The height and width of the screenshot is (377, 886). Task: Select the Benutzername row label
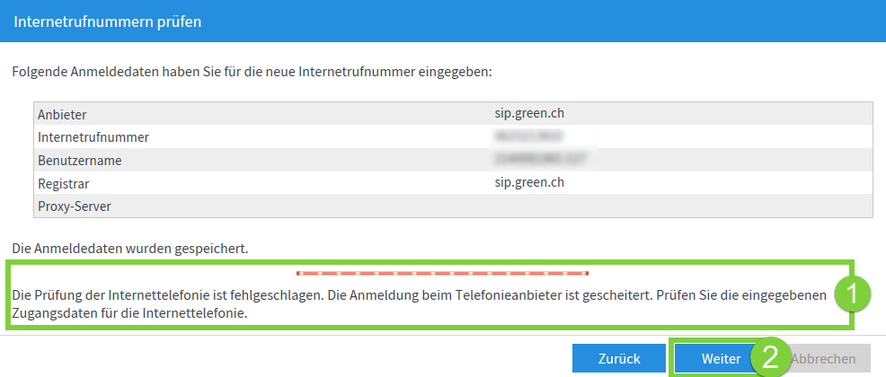[x=80, y=161]
